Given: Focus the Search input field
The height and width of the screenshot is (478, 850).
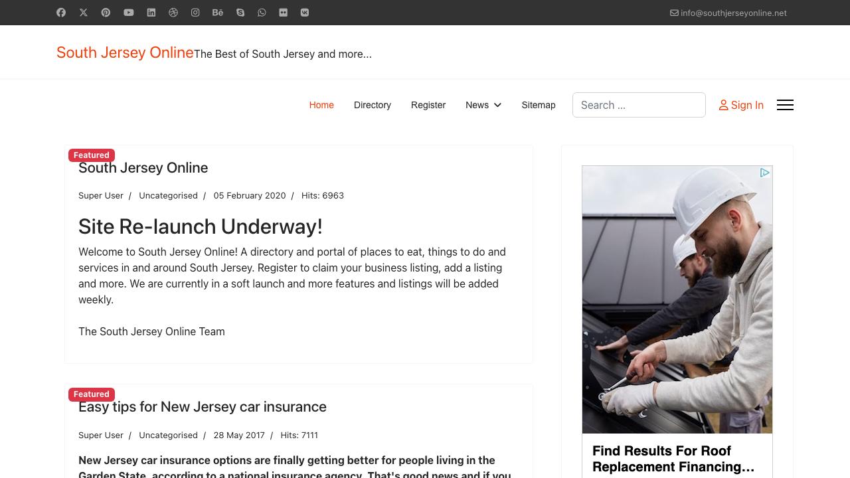Looking at the screenshot, I should (639, 105).
